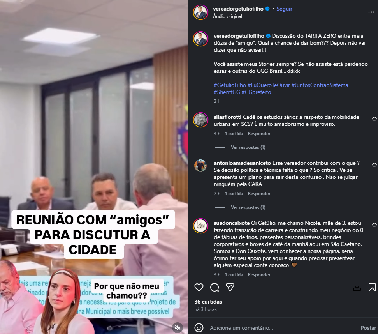Open the #GGprefeito hashtag link
Image resolution: width=378 pixels, height=334 pixels.
click(x=256, y=92)
